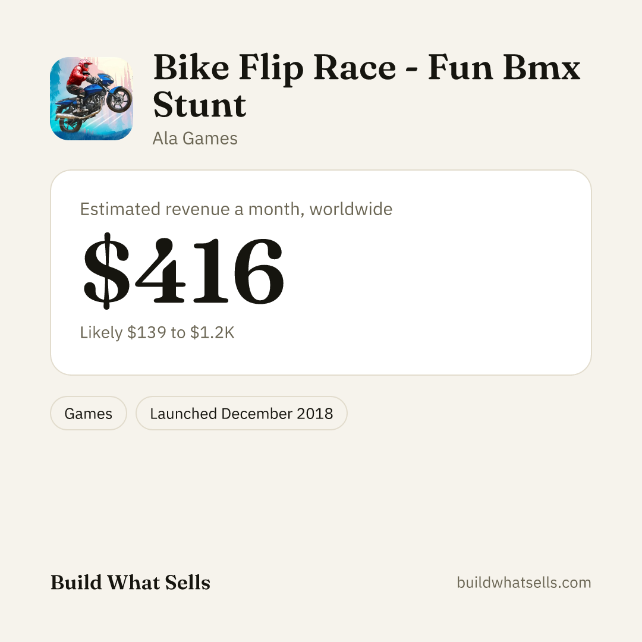Open the Bike Flip Race title heading

[366, 86]
